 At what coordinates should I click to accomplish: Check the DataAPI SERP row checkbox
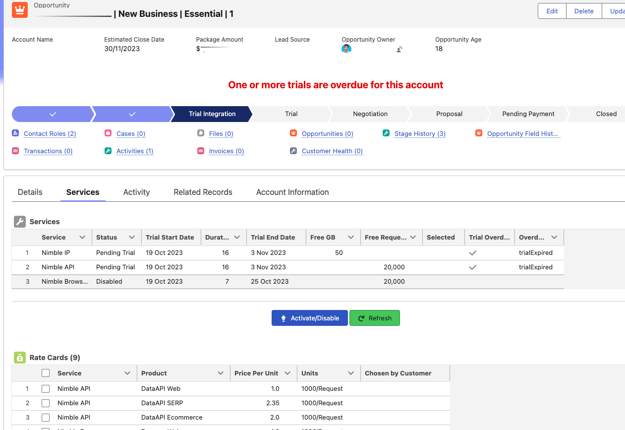coord(46,403)
